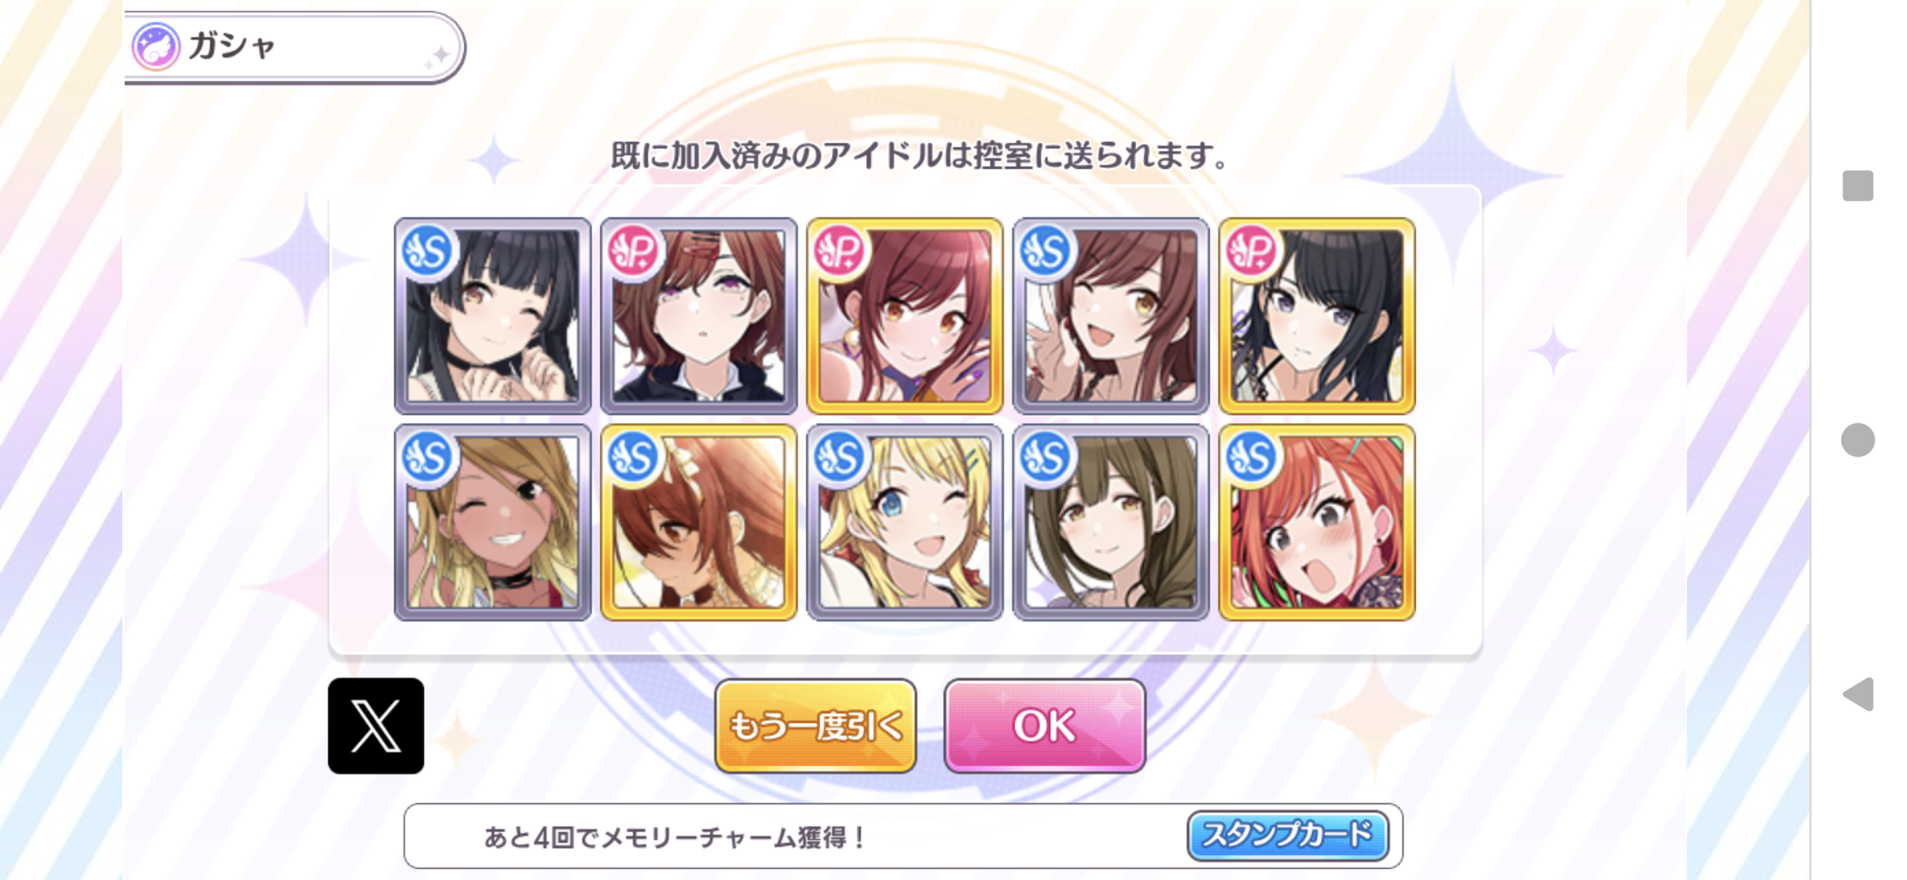Select brown-haired peace-sign idol card
The image size is (1907, 880).
click(x=1111, y=315)
